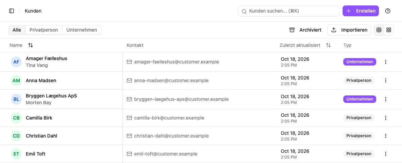
Task: Click the AF avatar badge
Action: 16,62
